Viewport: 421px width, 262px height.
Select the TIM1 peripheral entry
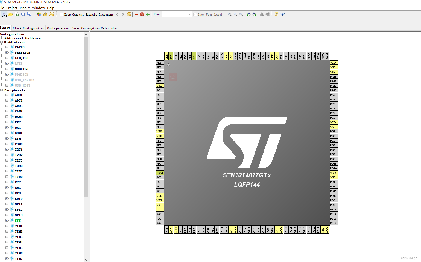point(19,226)
